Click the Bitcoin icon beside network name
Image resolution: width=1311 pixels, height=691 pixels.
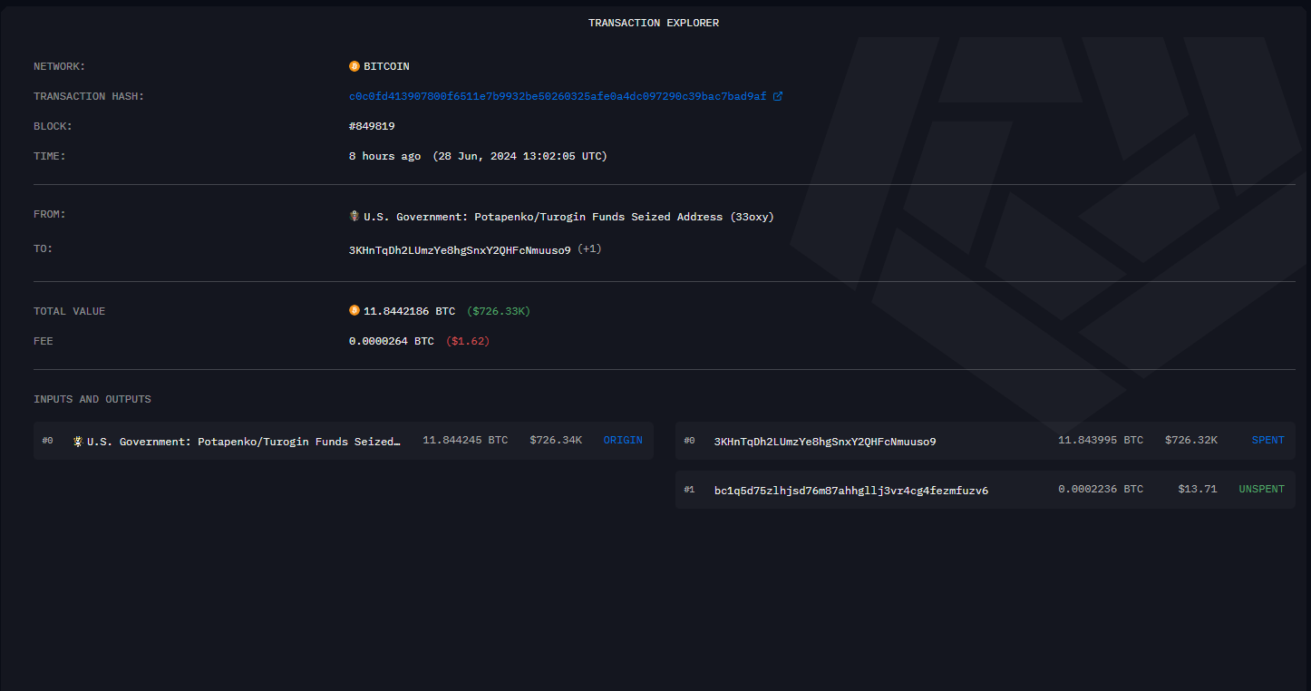[354, 66]
